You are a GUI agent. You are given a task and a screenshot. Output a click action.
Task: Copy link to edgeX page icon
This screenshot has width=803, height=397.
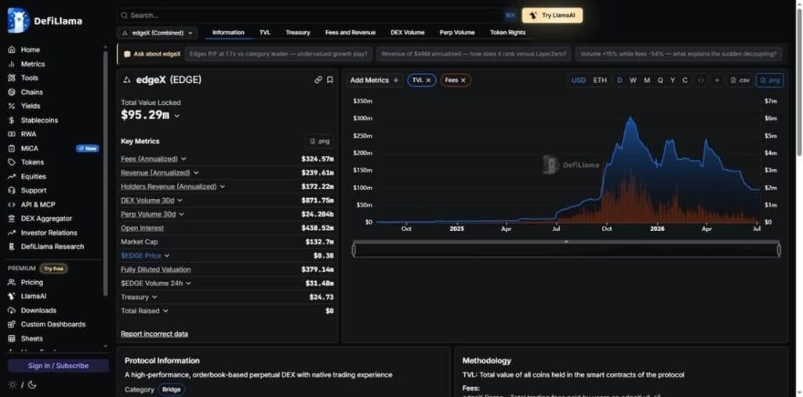(318, 80)
